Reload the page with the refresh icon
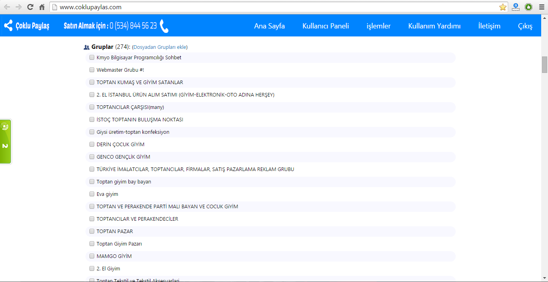 pos(30,7)
